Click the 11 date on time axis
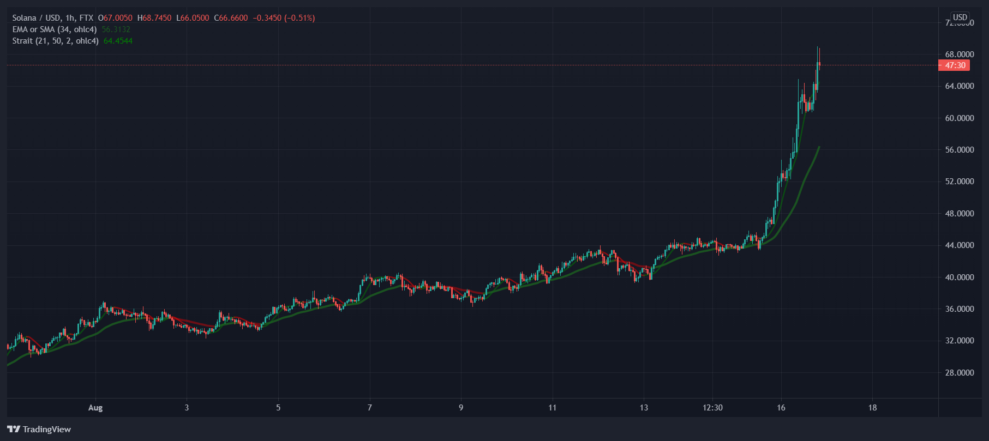Screen dimensions: 989x441 pyautogui.click(x=553, y=408)
